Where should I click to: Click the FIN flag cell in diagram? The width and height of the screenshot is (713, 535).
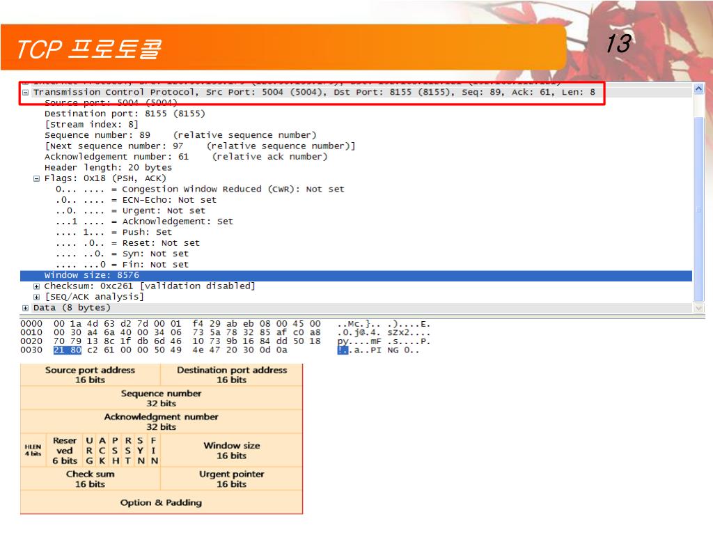pos(154,451)
